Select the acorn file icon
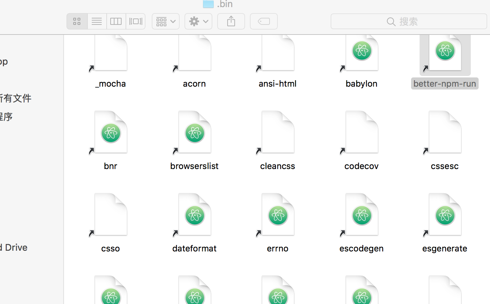490x304 pixels. (195, 53)
